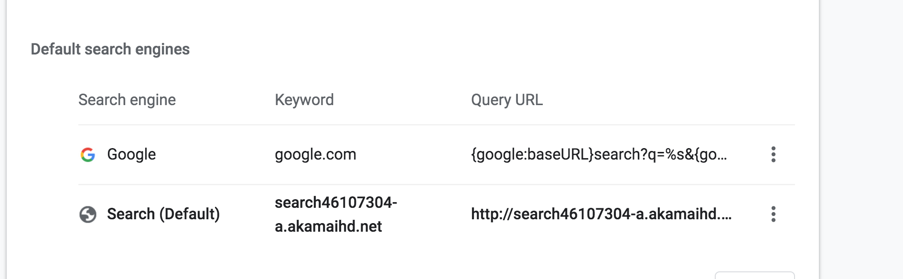Open more actions for Search (Default) engine
The width and height of the screenshot is (903, 279).
[x=773, y=214]
